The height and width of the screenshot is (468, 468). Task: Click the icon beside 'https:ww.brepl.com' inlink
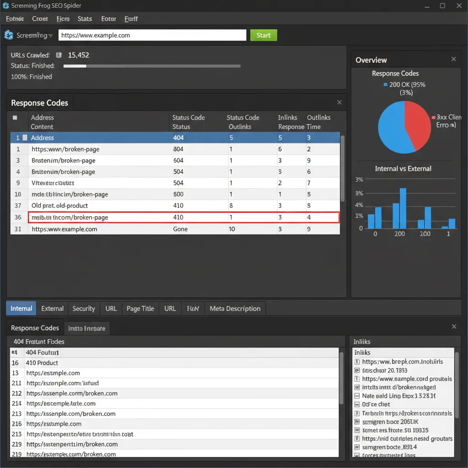tap(356, 362)
